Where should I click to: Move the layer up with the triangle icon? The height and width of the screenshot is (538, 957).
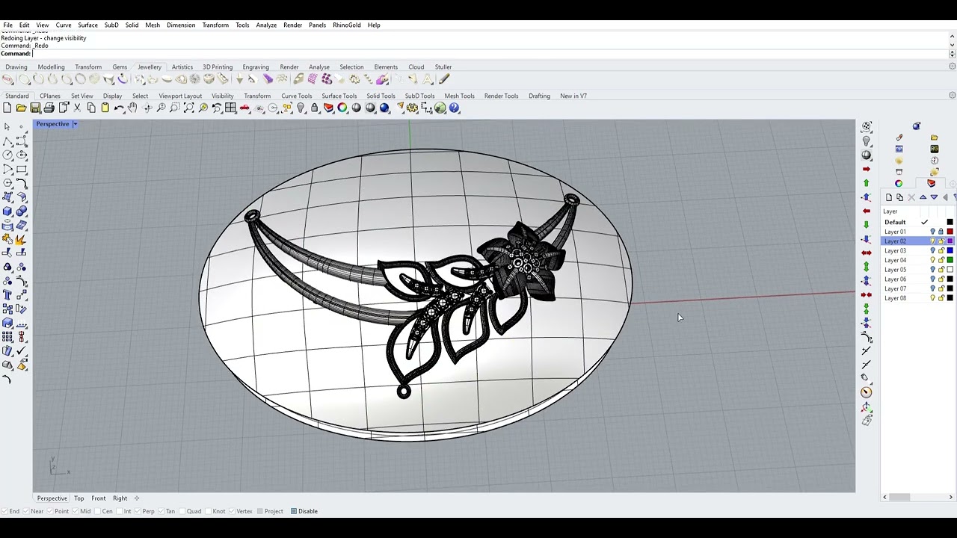[923, 197]
